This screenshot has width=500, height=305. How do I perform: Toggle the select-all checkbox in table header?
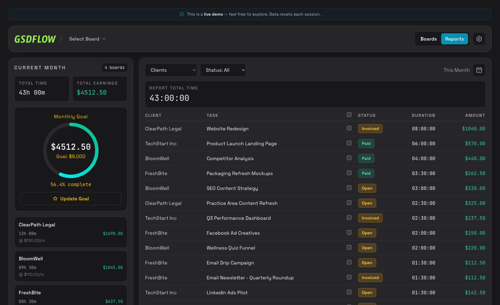tap(349, 115)
